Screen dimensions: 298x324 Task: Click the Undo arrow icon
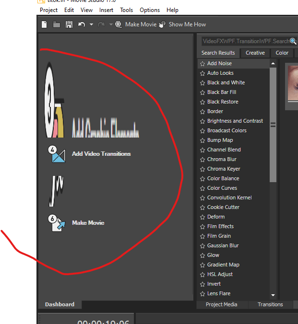(x=82, y=24)
